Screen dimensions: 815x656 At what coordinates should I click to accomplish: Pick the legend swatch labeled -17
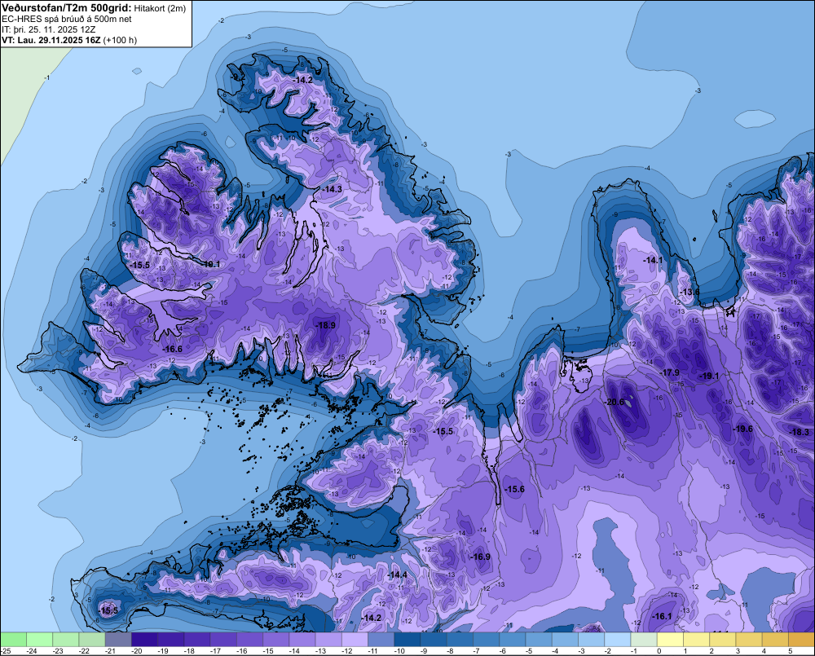click(223, 639)
